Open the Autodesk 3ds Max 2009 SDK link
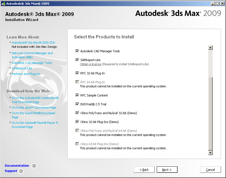This screenshot has height=178, width=226. pos(34,43)
